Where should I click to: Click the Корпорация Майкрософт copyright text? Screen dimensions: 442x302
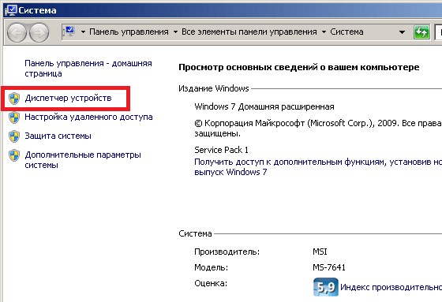(x=318, y=128)
